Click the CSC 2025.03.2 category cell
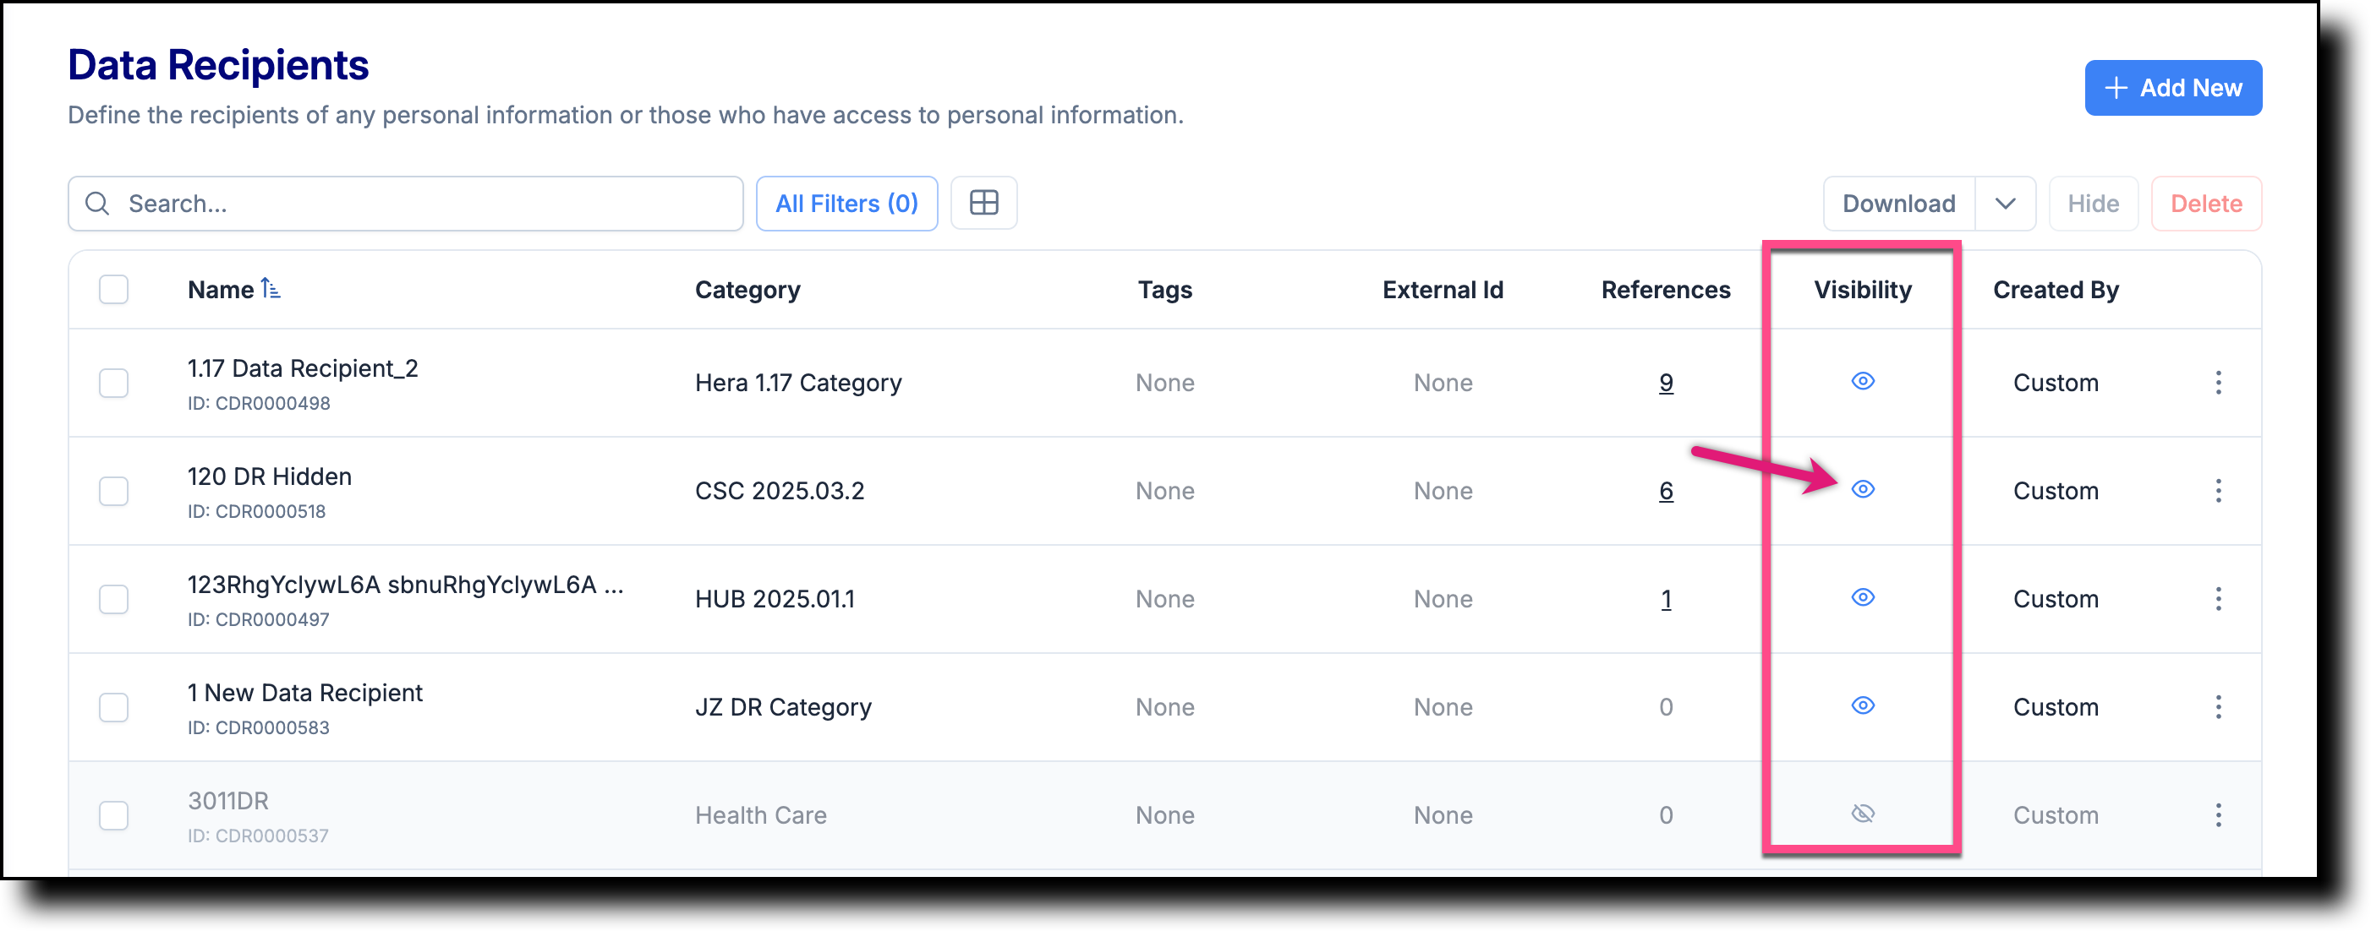2371x931 pixels. (x=780, y=490)
